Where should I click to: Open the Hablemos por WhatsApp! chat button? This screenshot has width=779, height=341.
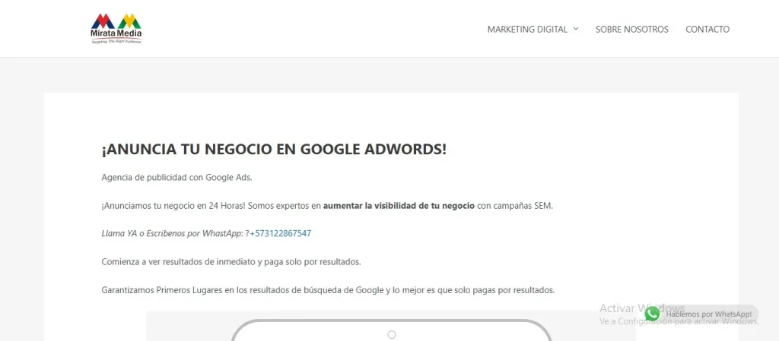[701, 314]
